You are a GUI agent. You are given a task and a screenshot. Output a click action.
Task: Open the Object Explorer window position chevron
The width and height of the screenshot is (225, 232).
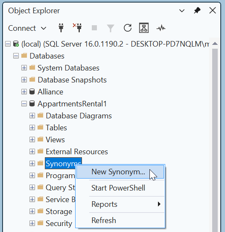pyautogui.click(x=182, y=11)
